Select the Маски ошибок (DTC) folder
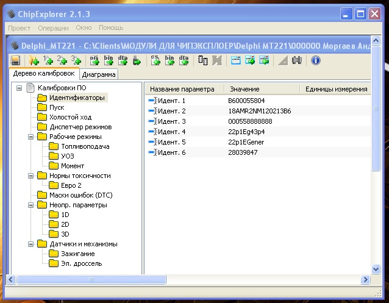This screenshot has width=389, height=303. pyautogui.click(x=80, y=195)
